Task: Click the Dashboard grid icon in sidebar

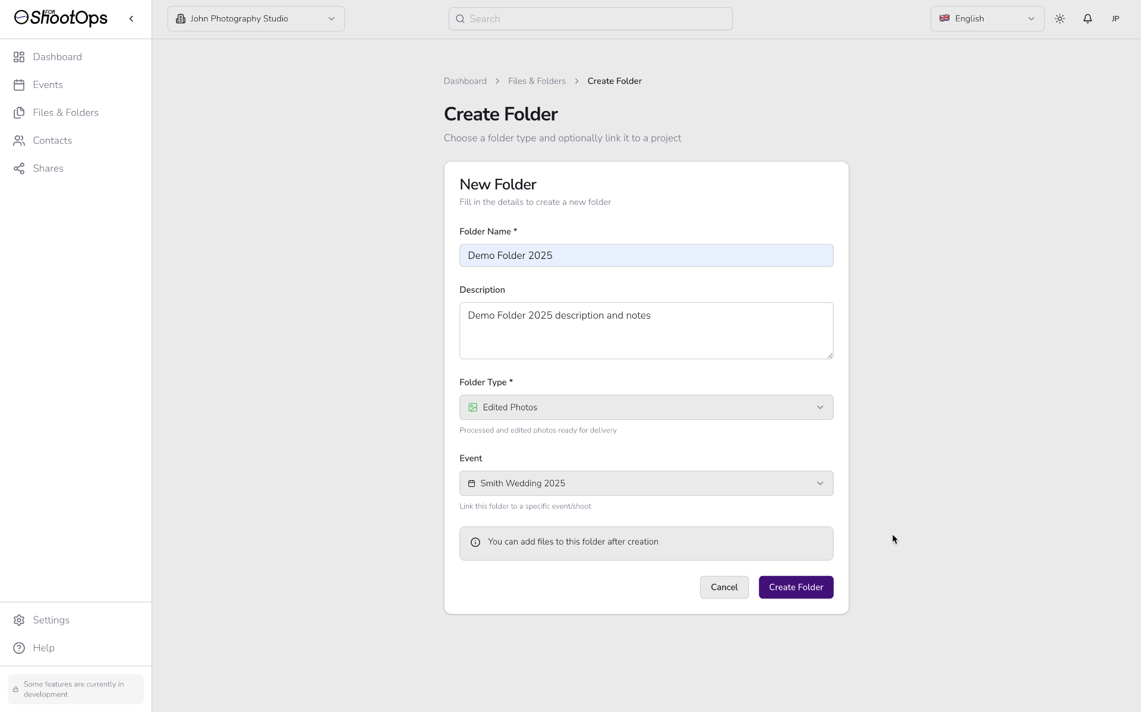Action: [19, 57]
